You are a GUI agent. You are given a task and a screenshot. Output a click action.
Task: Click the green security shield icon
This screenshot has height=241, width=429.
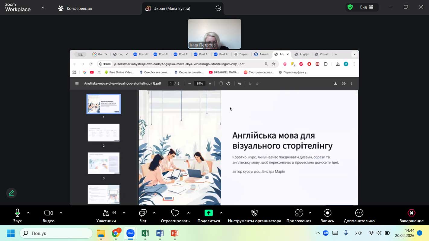tap(350, 7)
